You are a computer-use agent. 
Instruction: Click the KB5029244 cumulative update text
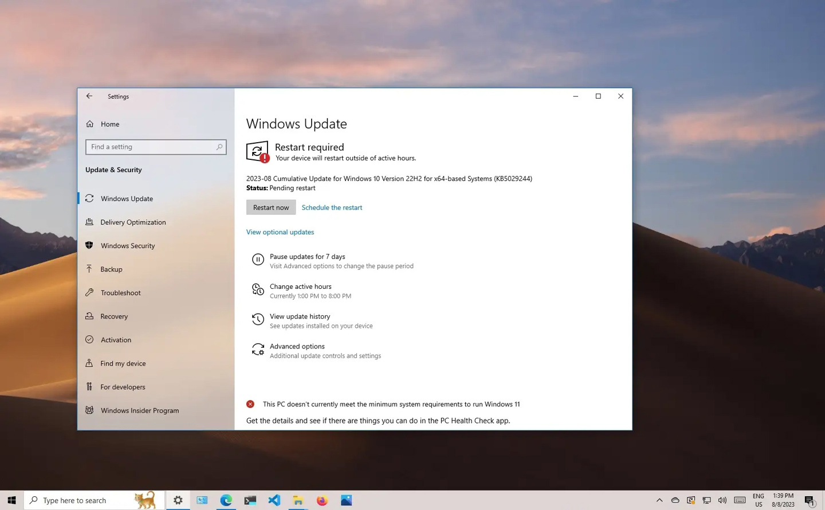(389, 179)
